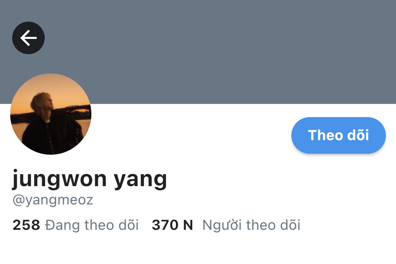The width and height of the screenshot is (396, 264).
Task: Click the gray header banner image
Action: (x=198, y=52)
